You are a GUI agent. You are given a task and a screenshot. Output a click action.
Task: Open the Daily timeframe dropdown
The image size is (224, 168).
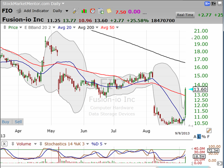[x=67, y=11]
